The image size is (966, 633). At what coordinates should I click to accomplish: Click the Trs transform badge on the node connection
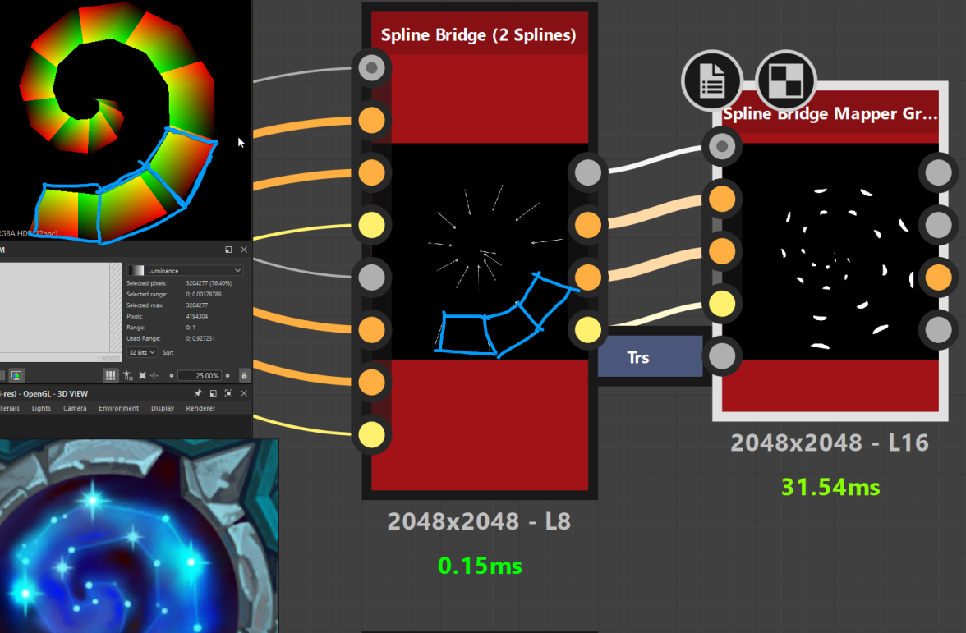click(650, 356)
